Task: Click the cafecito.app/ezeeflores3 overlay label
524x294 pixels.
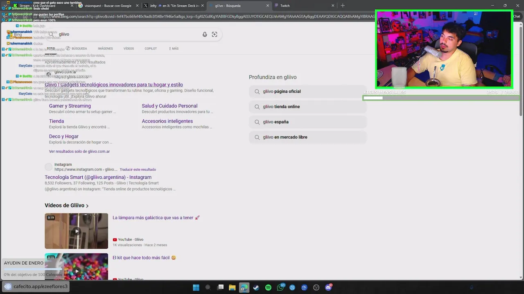Action: (x=36, y=286)
